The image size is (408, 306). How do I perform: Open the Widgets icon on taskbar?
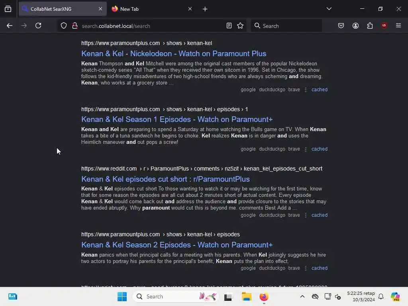pos(12,296)
